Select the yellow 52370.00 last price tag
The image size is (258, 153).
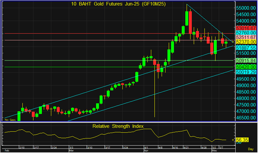tap(246, 42)
